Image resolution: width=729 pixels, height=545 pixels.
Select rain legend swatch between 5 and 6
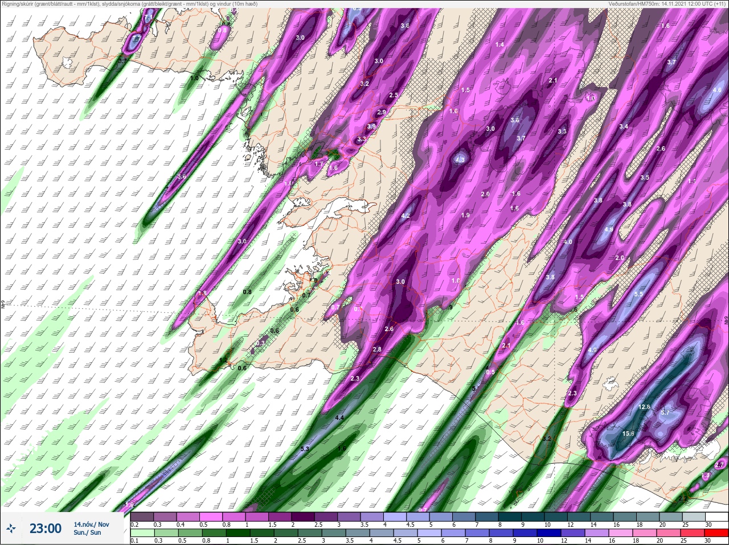pyautogui.click(x=428, y=534)
